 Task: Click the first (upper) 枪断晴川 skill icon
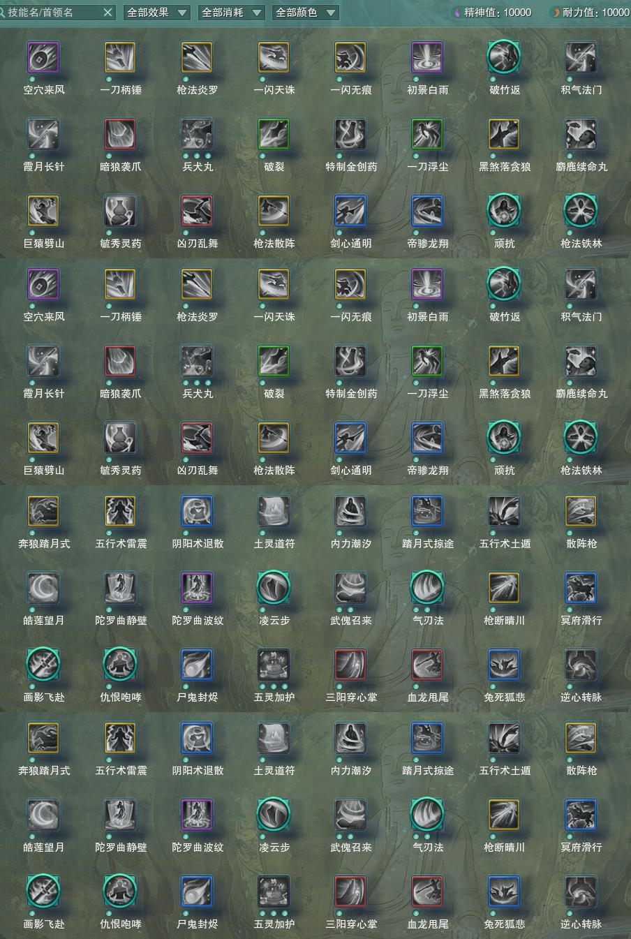coord(504,588)
